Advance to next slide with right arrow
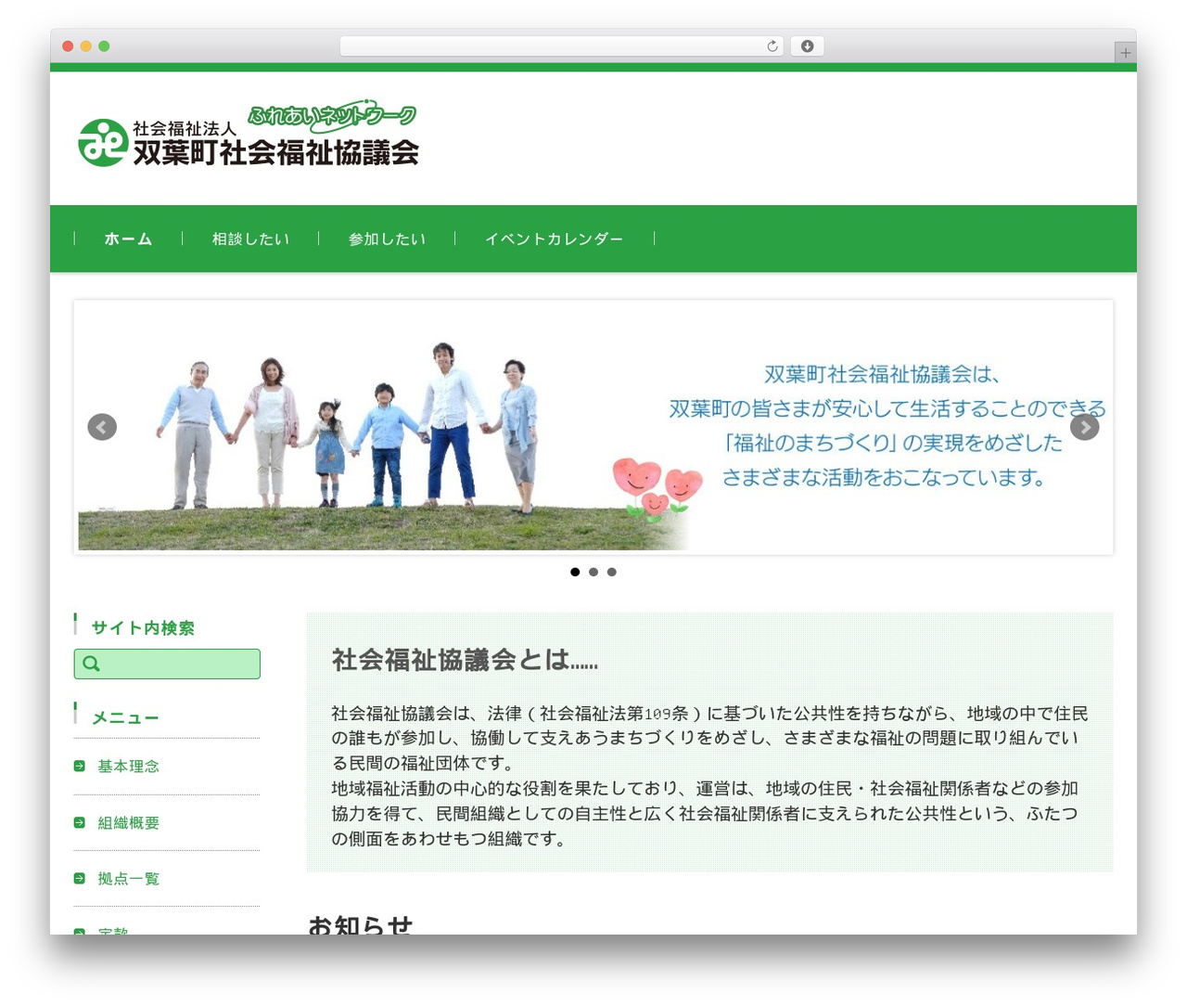The width and height of the screenshot is (1187, 1006). (x=1085, y=427)
